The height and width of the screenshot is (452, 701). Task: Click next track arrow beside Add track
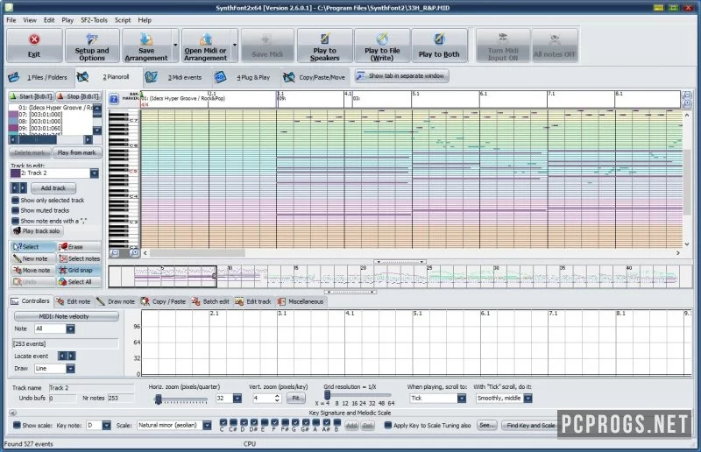coord(23,188)
